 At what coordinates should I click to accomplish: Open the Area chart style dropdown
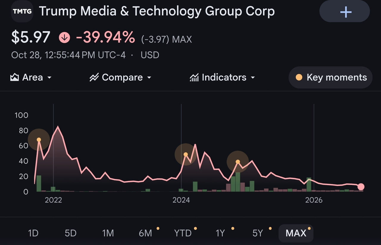pos(31,78)
